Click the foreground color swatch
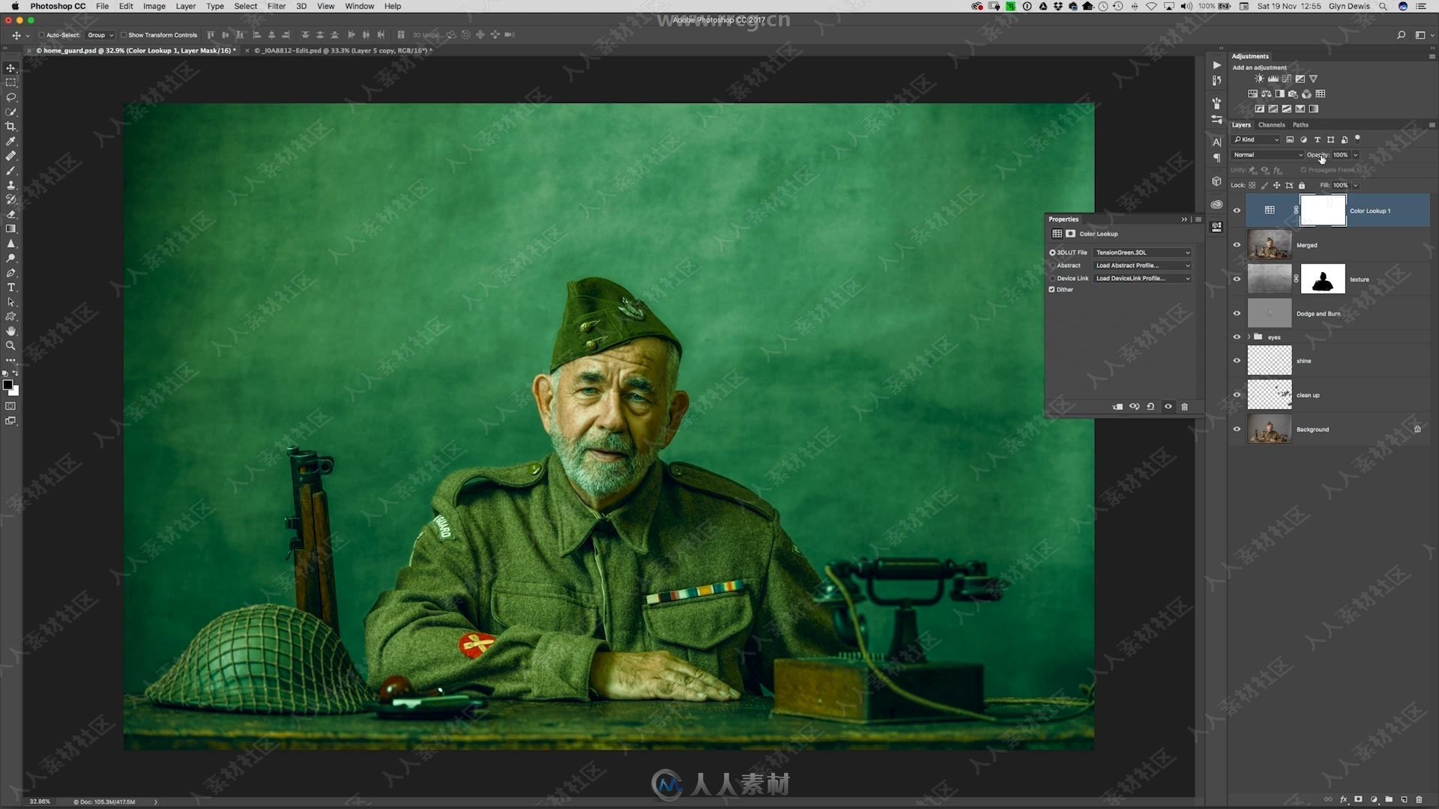 point(7,385)
